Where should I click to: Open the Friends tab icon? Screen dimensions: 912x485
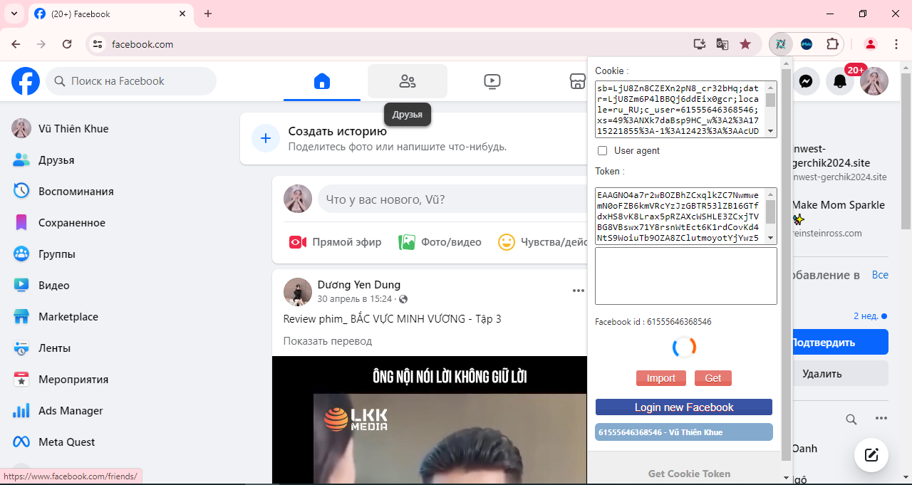[x=407, y=81]
